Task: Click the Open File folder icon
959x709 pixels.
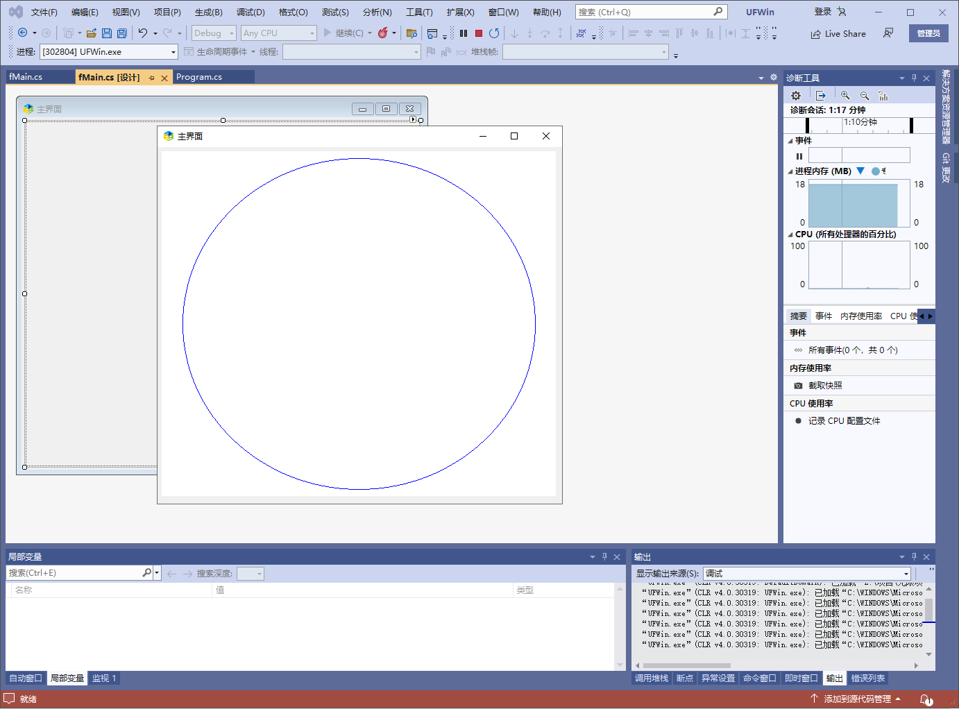Action: click(91, 33)
